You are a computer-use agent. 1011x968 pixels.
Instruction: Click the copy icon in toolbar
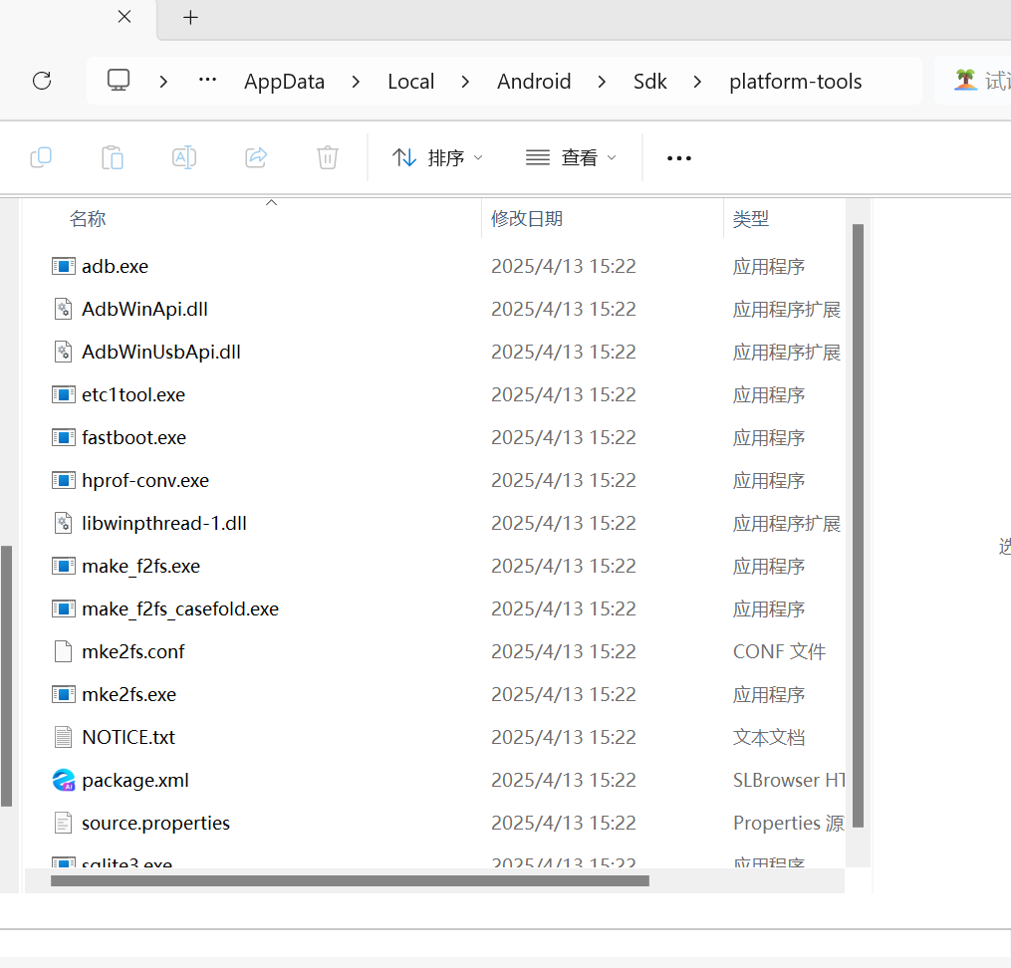[41, 158]
